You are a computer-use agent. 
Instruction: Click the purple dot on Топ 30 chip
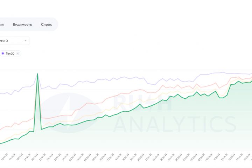(3, 53)
